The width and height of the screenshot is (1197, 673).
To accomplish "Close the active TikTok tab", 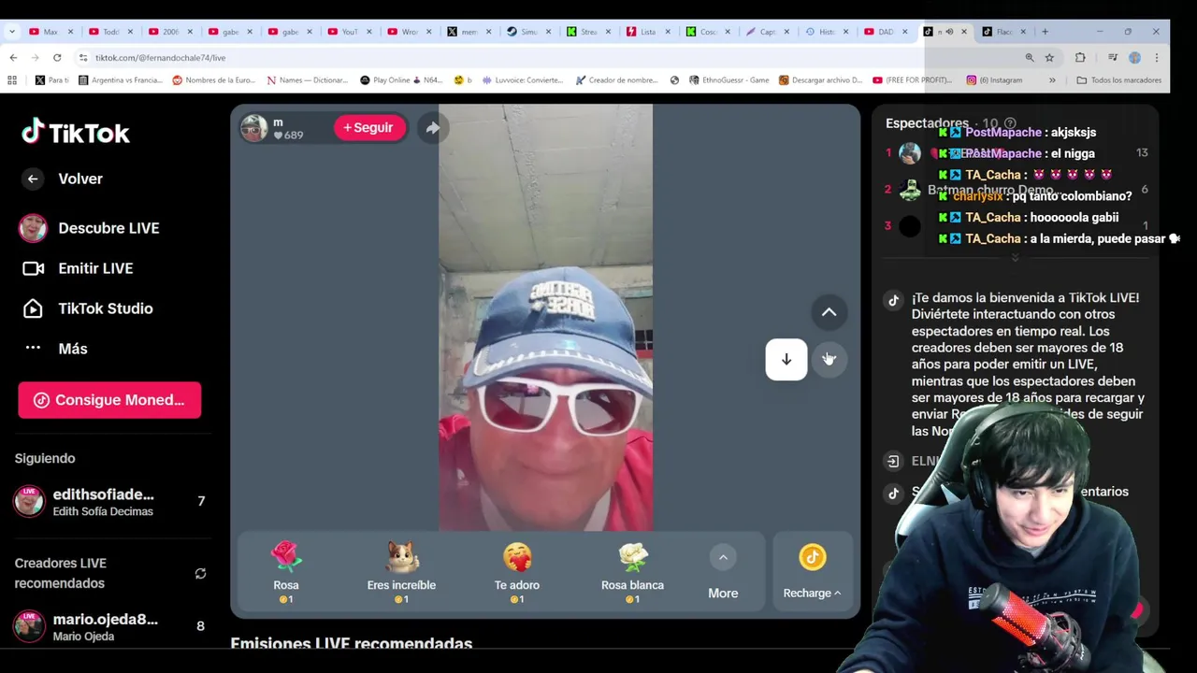I will click(x=963, y=32).
